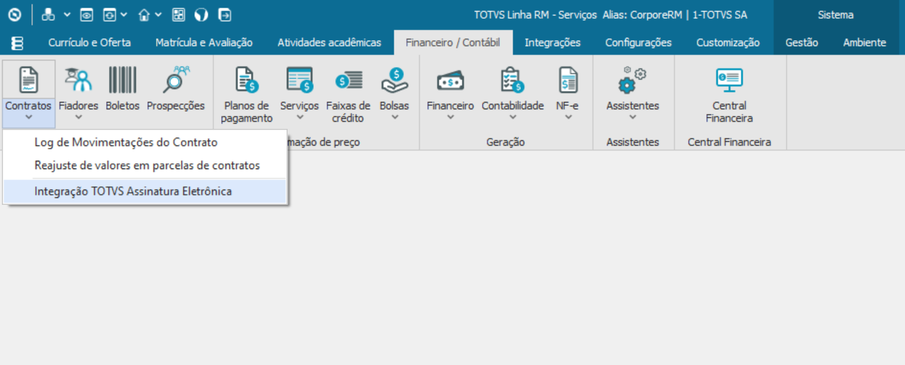The image size is (905, 365).
Task: Click the window title text TOTVS Linha RM
Action: (512, 15)
